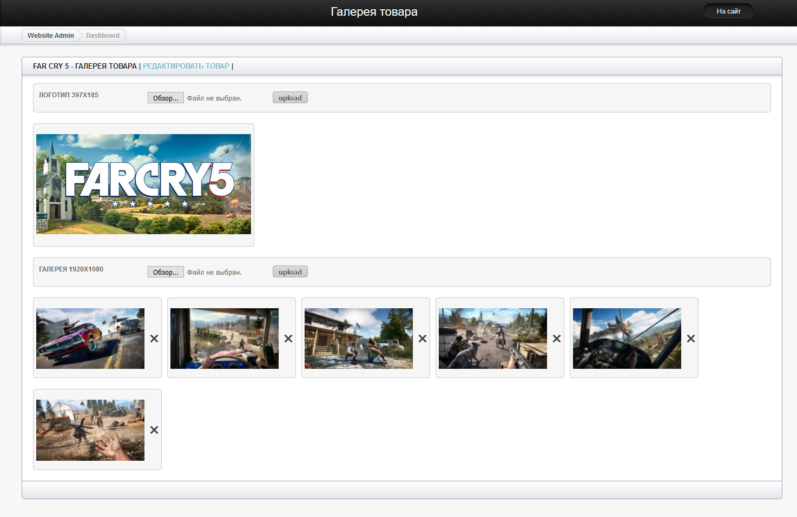Click Browse button for logo file

click(x=166, y=98)
